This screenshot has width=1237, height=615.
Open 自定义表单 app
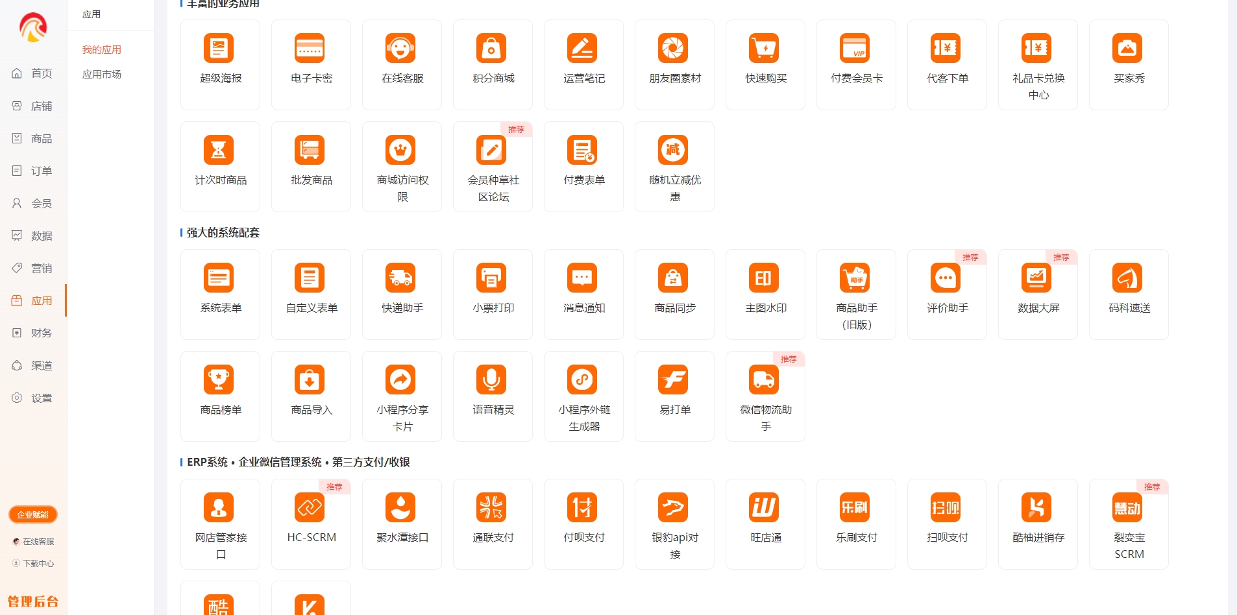pos(311,295)
